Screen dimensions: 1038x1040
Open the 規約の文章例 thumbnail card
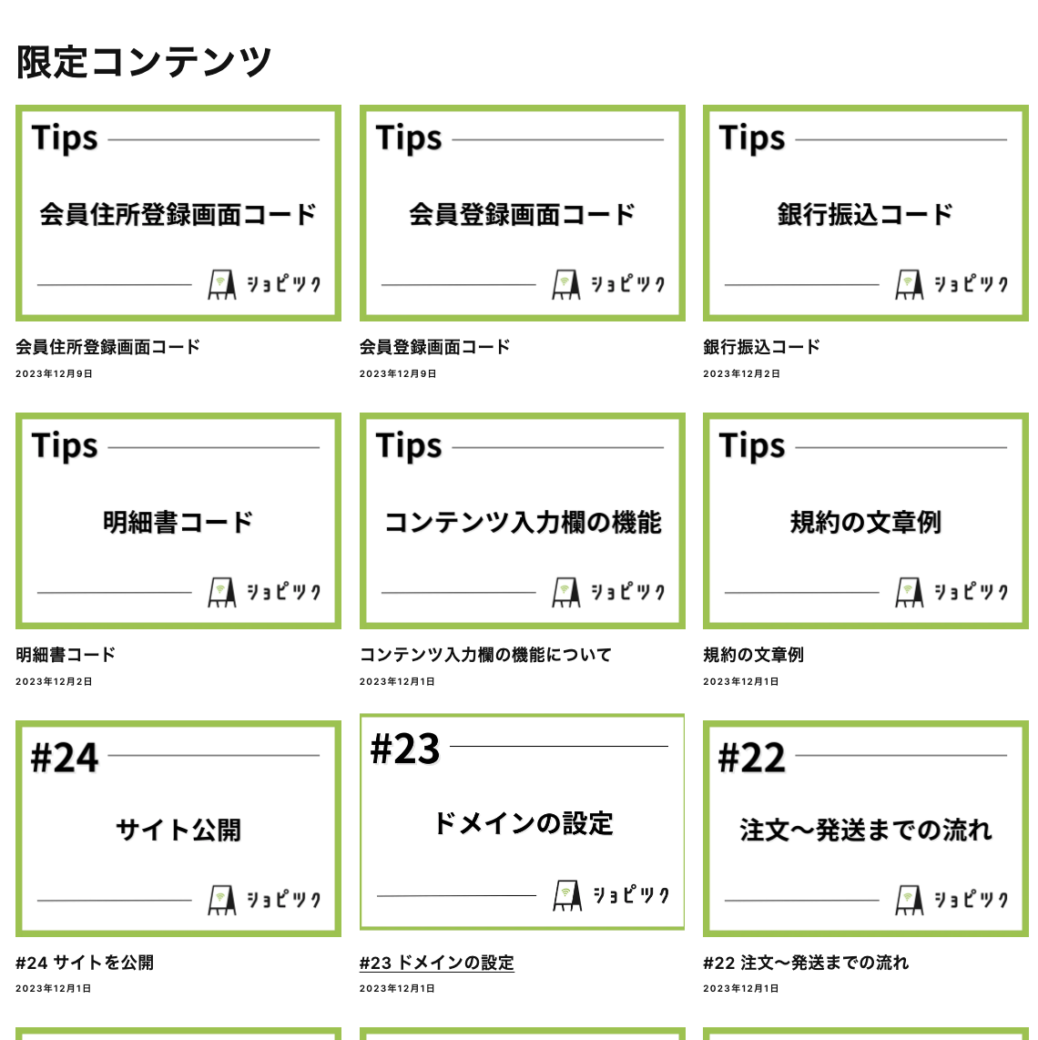865,521
